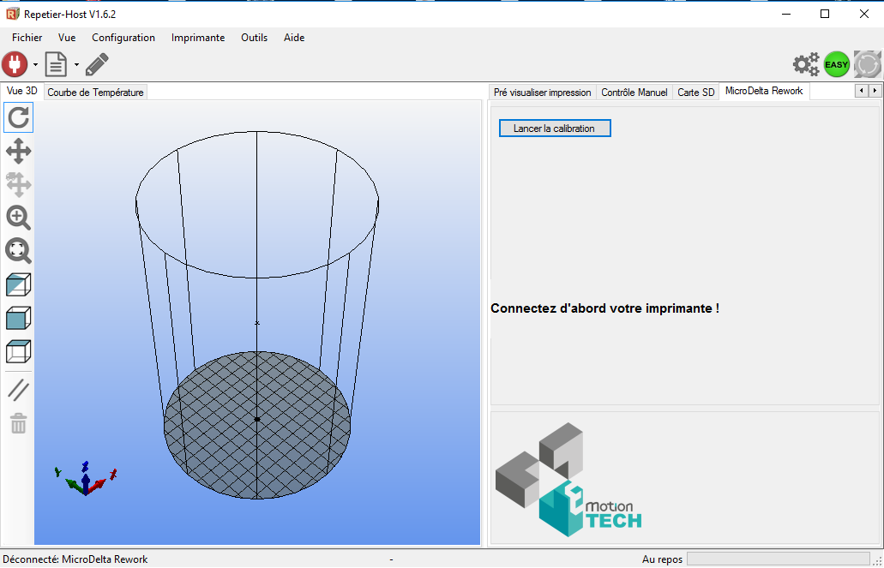
Task: Open the Configuration menu
Action: (123, 38)
